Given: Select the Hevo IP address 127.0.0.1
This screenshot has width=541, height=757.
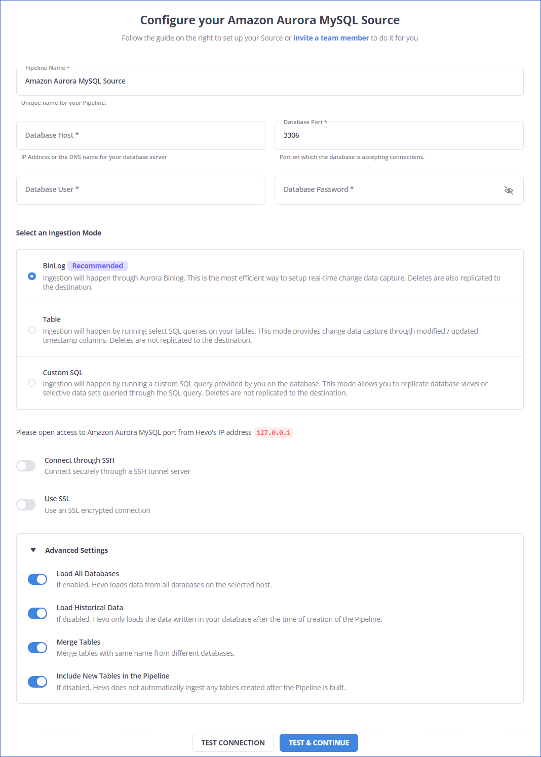Looking at the screenshot, I should pyautogui.click(x=274, y=432).
